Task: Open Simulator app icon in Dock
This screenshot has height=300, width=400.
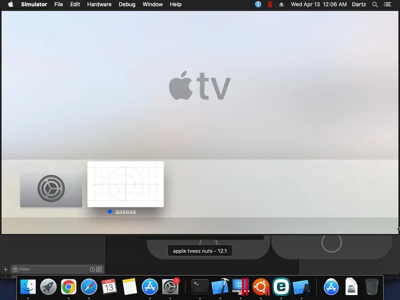Action: [301, 287]
